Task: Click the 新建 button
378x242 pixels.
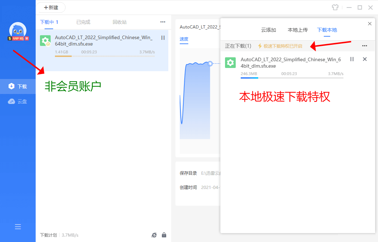Action: [51, 7]
